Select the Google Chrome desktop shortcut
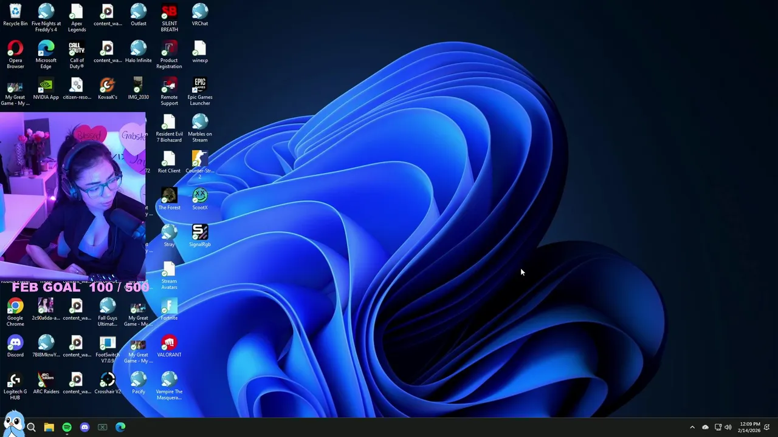 point(15,312)
